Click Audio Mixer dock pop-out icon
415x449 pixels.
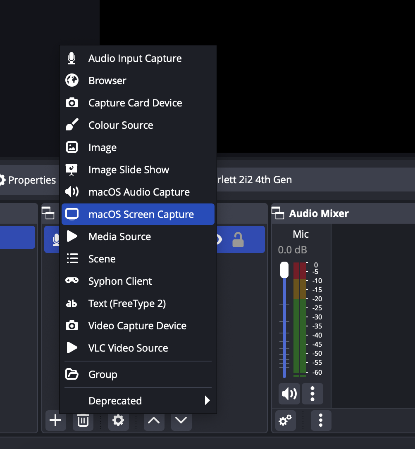point(278,213)
